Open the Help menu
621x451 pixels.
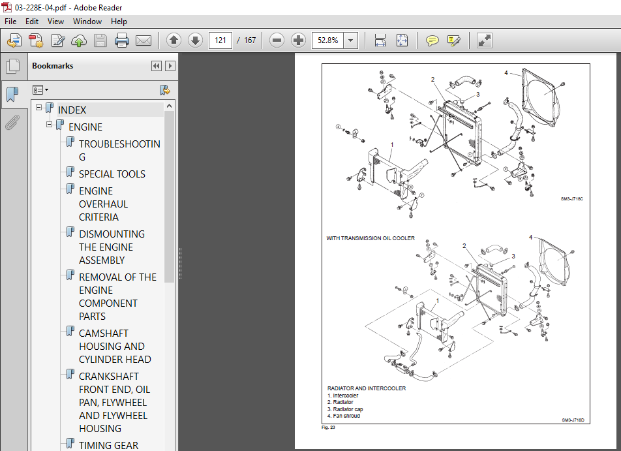coord(119,22)
